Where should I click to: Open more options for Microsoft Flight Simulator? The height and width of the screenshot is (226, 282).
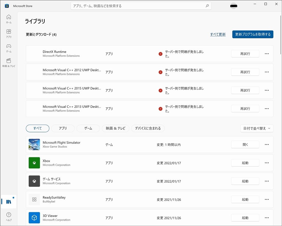click(267, 145)
